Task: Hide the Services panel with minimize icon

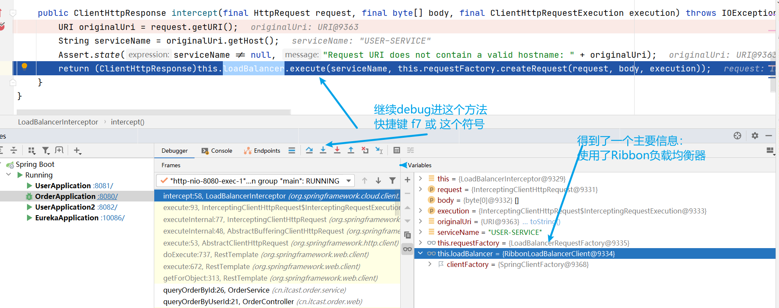Action: pyautogui.click(x=769, y=136)
